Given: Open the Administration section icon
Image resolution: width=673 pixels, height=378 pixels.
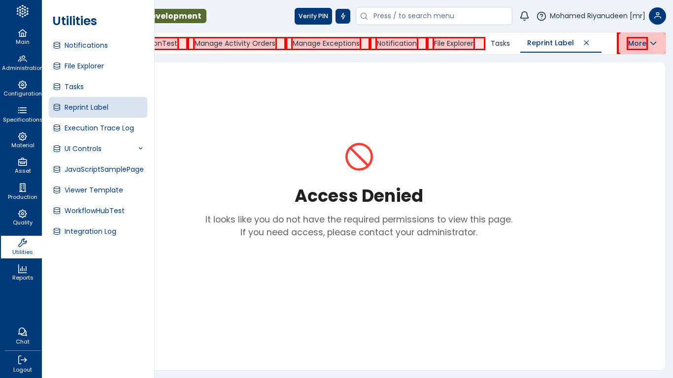Looking at the screenshot, I should point(22,59).
